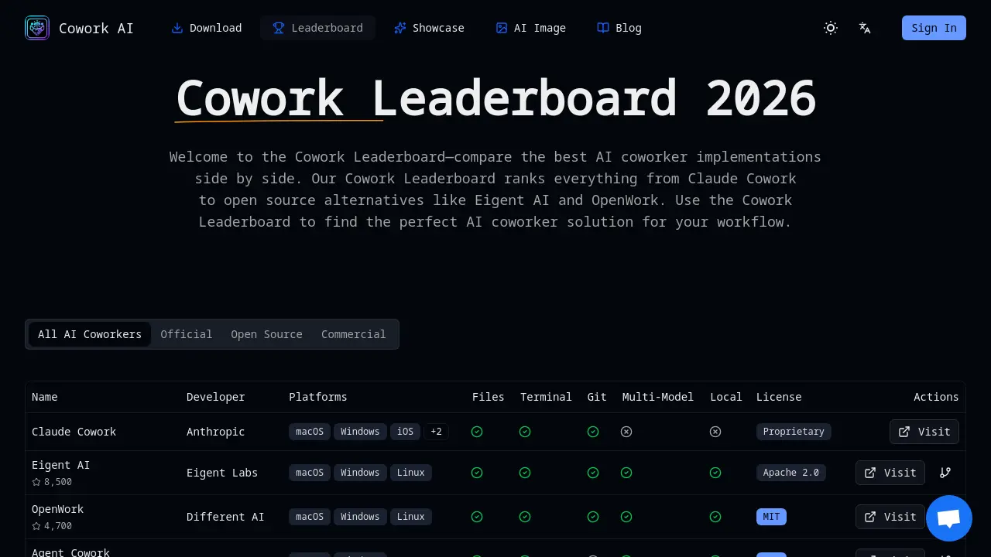The width and height of the screenshot is (991, 557).
Task: Click the Developer column header
Action: point(215,397)
